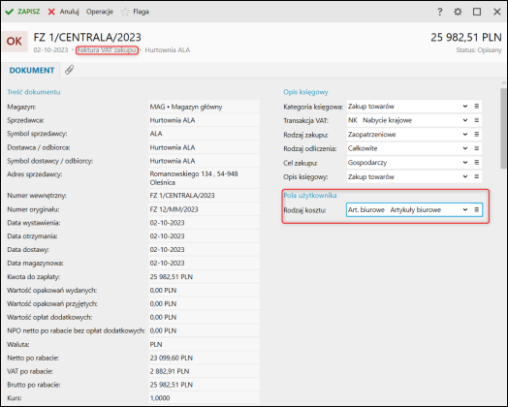Open list icon next to Cel zakupu
The width and height of the screenshot is (508, 407).
click(x=477, y=163)
